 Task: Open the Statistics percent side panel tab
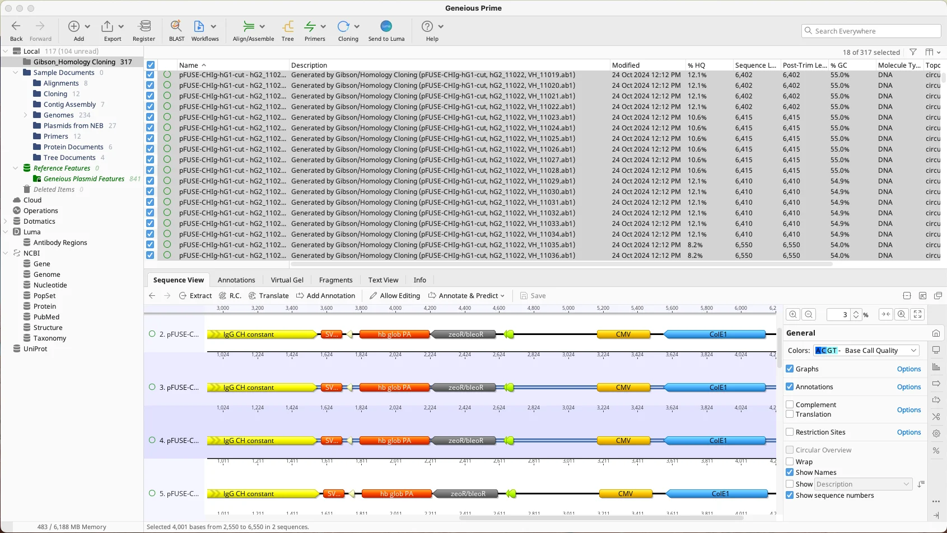point(936,450)
